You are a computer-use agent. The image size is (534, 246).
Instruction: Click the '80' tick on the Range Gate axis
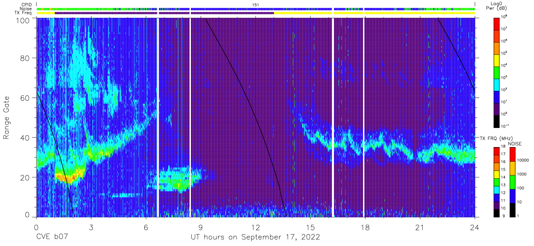25,58
